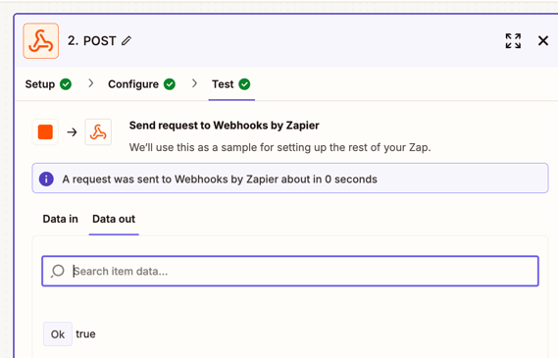Click the green check next to Test
Screen dimensions: 558x358
click(244, 84)
